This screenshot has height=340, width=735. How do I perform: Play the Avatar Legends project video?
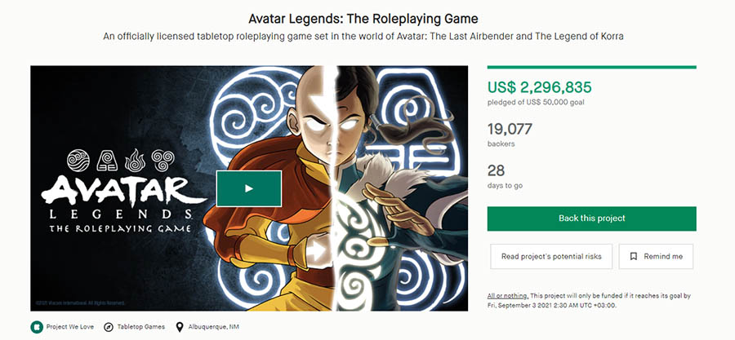(248, 188)
